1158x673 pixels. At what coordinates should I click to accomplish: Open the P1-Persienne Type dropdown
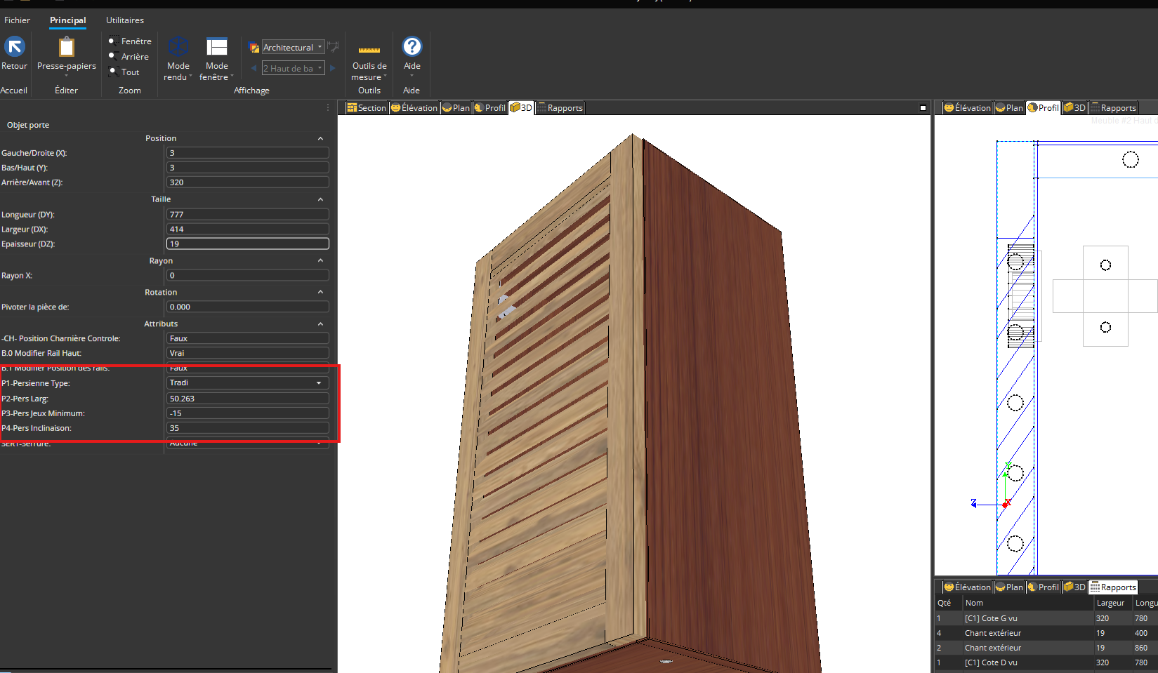[318, 383]
